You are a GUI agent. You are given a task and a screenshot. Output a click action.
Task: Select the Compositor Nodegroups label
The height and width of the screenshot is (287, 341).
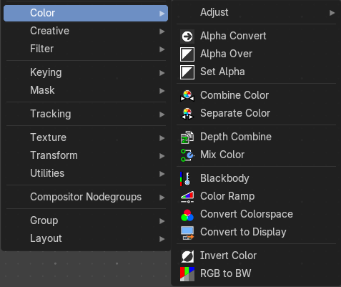click(x=86, y=197)
